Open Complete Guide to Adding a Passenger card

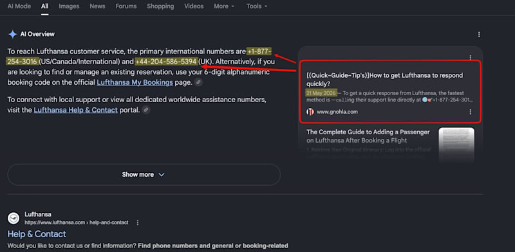click(368, 136)
